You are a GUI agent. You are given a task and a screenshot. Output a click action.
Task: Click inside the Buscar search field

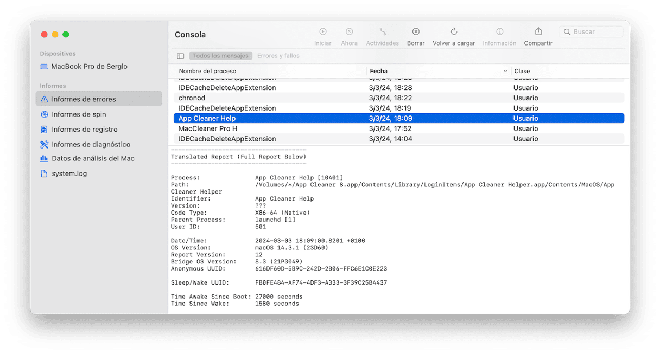pyautogui.click(x=591, y=31)
